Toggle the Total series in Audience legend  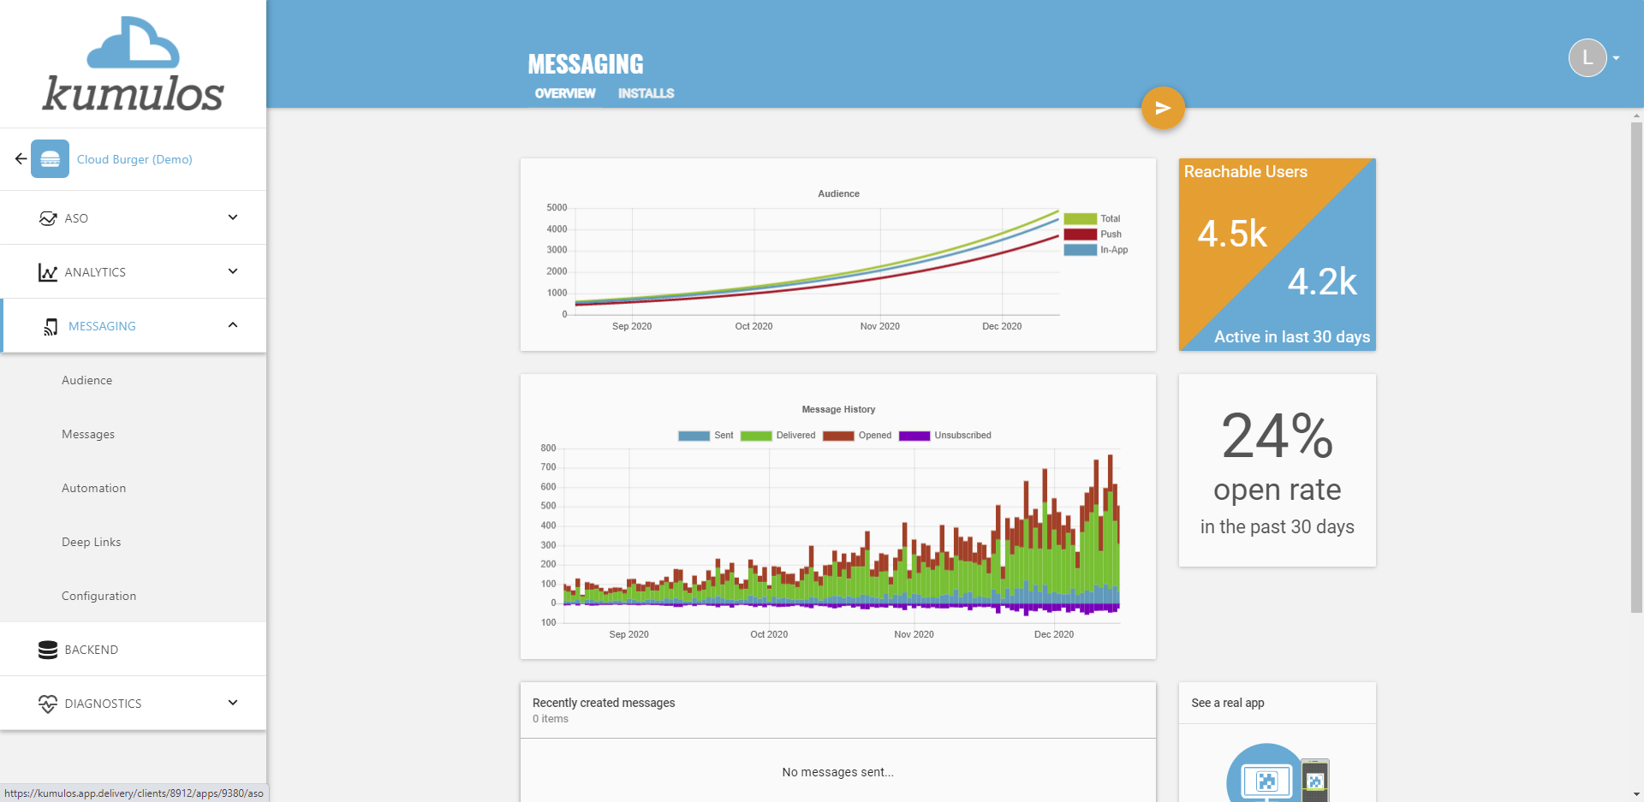tap(1092, 219)
